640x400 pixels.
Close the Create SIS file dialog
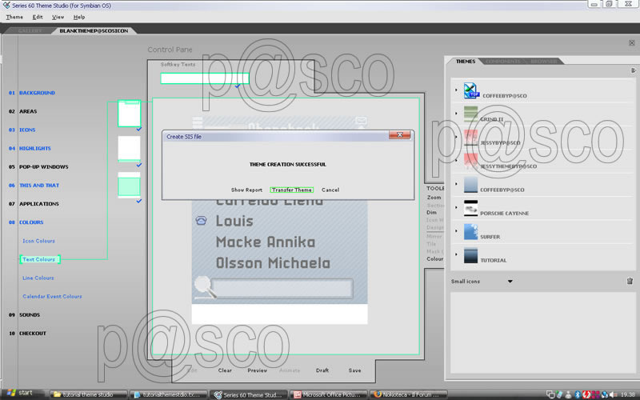click(399, 135)
